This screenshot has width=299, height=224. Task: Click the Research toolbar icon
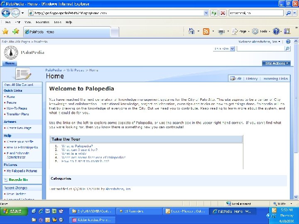287,31
